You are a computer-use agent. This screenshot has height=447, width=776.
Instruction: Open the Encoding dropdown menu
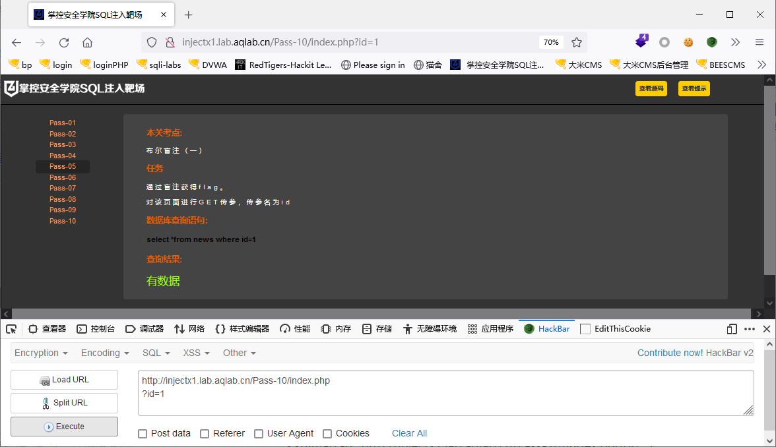point(105,353)
